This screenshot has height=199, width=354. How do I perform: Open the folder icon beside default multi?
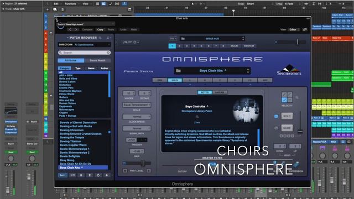[183, 39]
